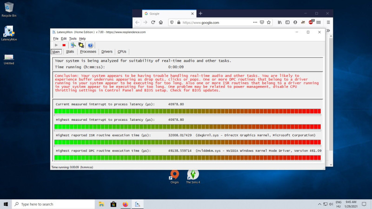Go forward in Firefox
Image resolution: width=372 pixels, height=209 pixels.
tap(145, 22)
